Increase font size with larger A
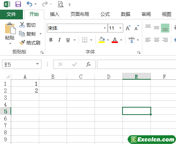The width and height of the screenshot is (176, 144). point(128,28)
